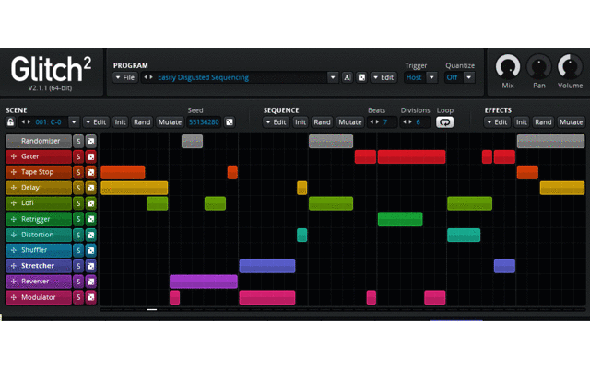Randomize the Tape Stop effect dice

pos(90,172)
